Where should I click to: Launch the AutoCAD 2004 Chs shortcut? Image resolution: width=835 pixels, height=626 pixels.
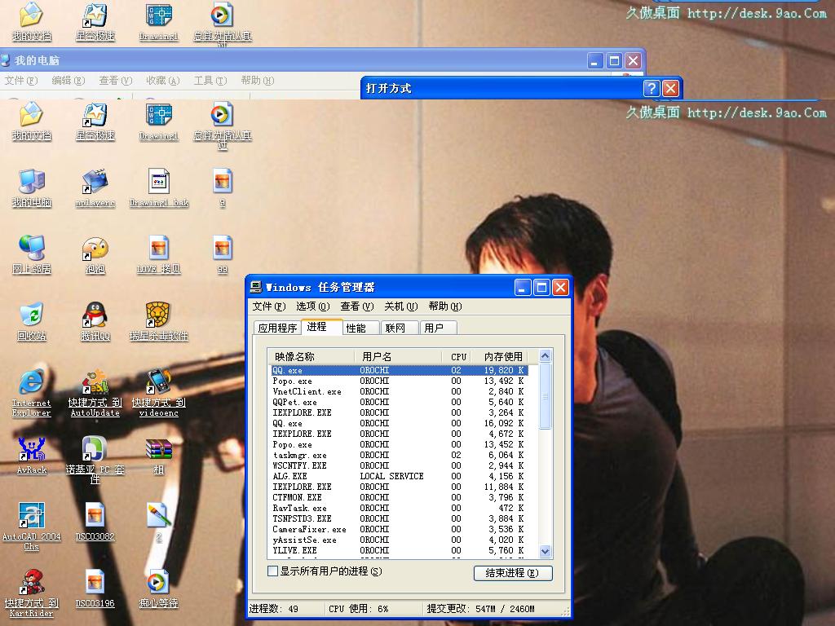(31, 515)
